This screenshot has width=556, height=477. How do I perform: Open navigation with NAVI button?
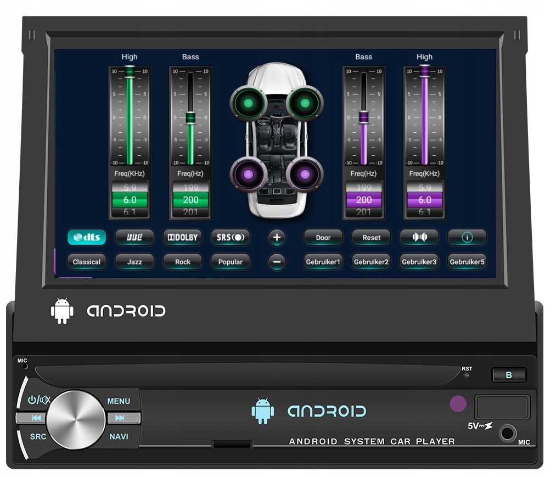pyautogui.click(x=119, y=436)
